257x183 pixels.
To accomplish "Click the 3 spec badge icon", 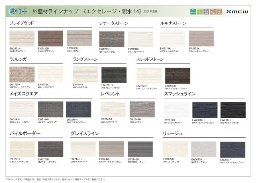I will (x=219, y=11).
